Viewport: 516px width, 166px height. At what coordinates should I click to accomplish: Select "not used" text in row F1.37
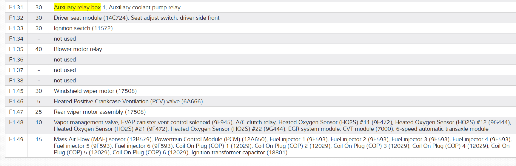[65, 70]
